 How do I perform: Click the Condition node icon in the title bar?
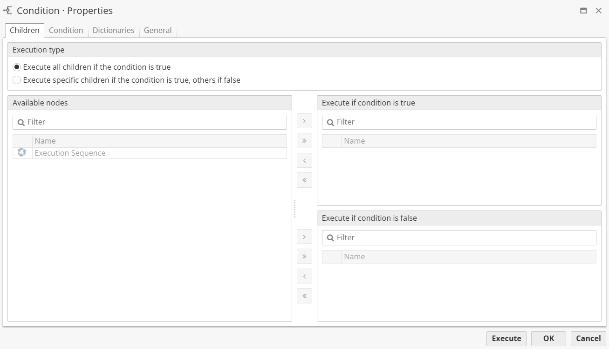[x=7, y=10]
